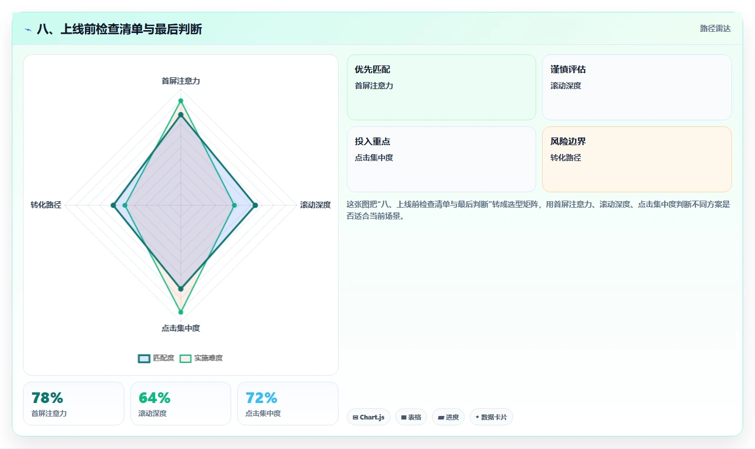Open the 谨慎评估 card
This screenshot has width=755, height=449.
click(x=637, y=87)
